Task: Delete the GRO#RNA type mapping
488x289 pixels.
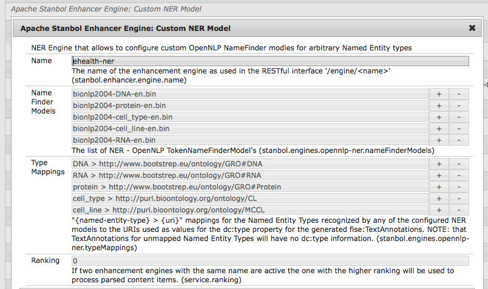Action: tap(459, 175)
